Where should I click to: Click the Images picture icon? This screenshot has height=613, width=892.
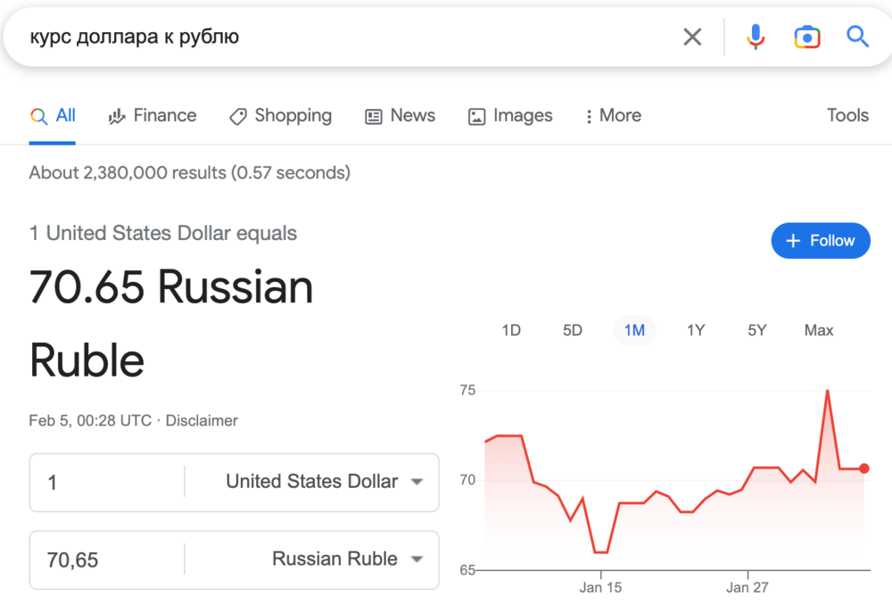click(x=477, y=116)
